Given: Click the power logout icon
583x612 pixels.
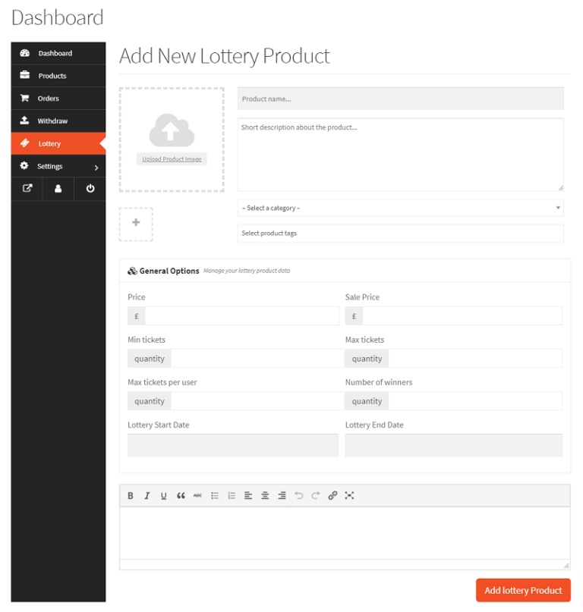Looking at the screenshot, I should (x=90, y=189).
